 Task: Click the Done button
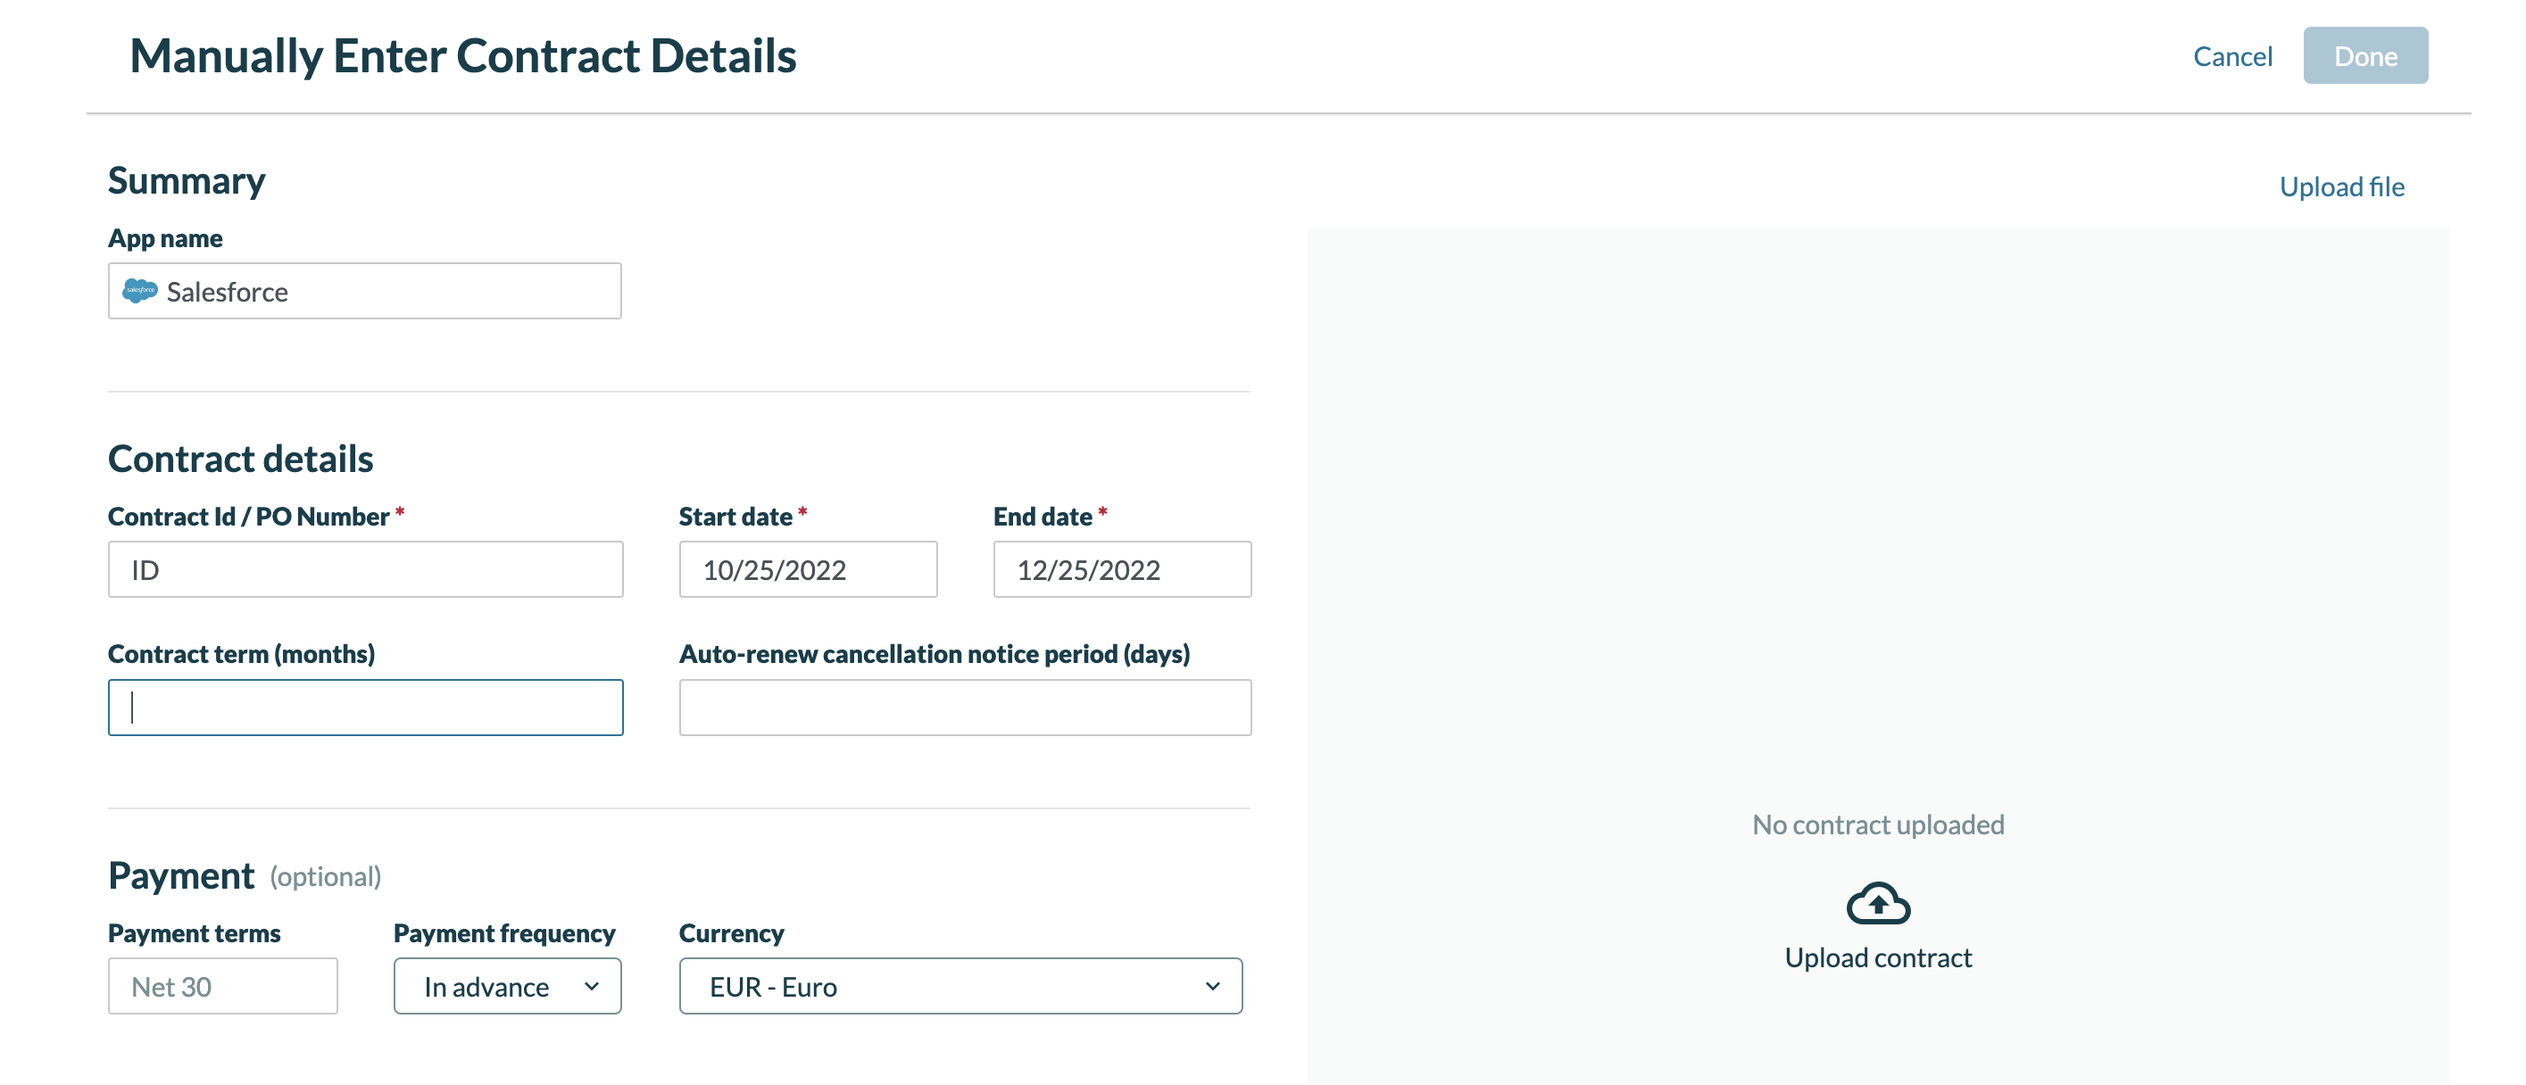(2365, 56)
